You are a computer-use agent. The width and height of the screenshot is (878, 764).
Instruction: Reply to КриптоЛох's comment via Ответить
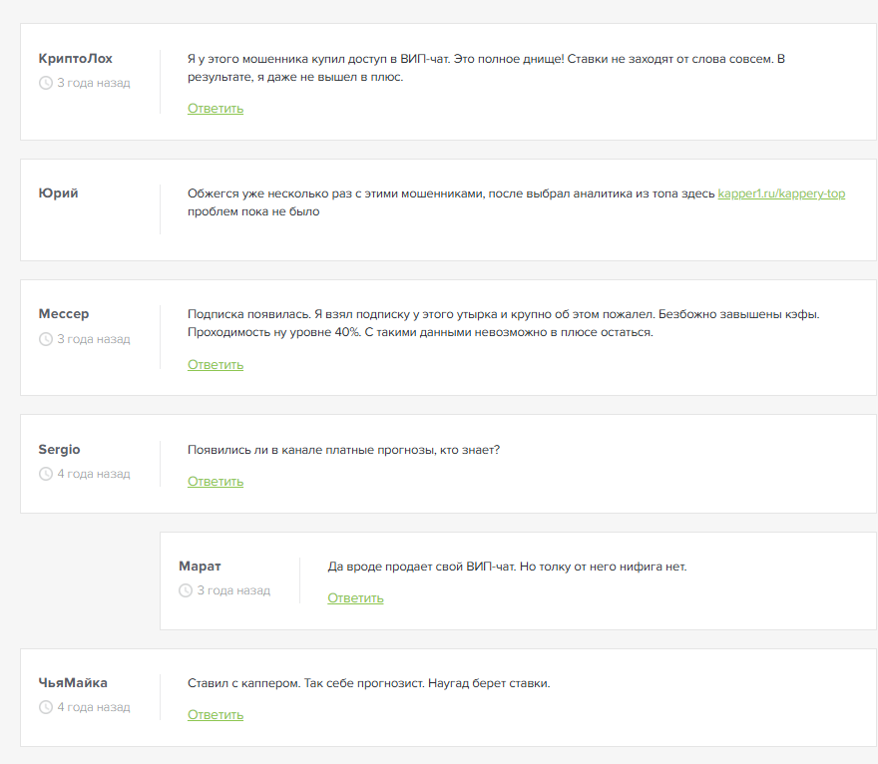tap(216, 108)
